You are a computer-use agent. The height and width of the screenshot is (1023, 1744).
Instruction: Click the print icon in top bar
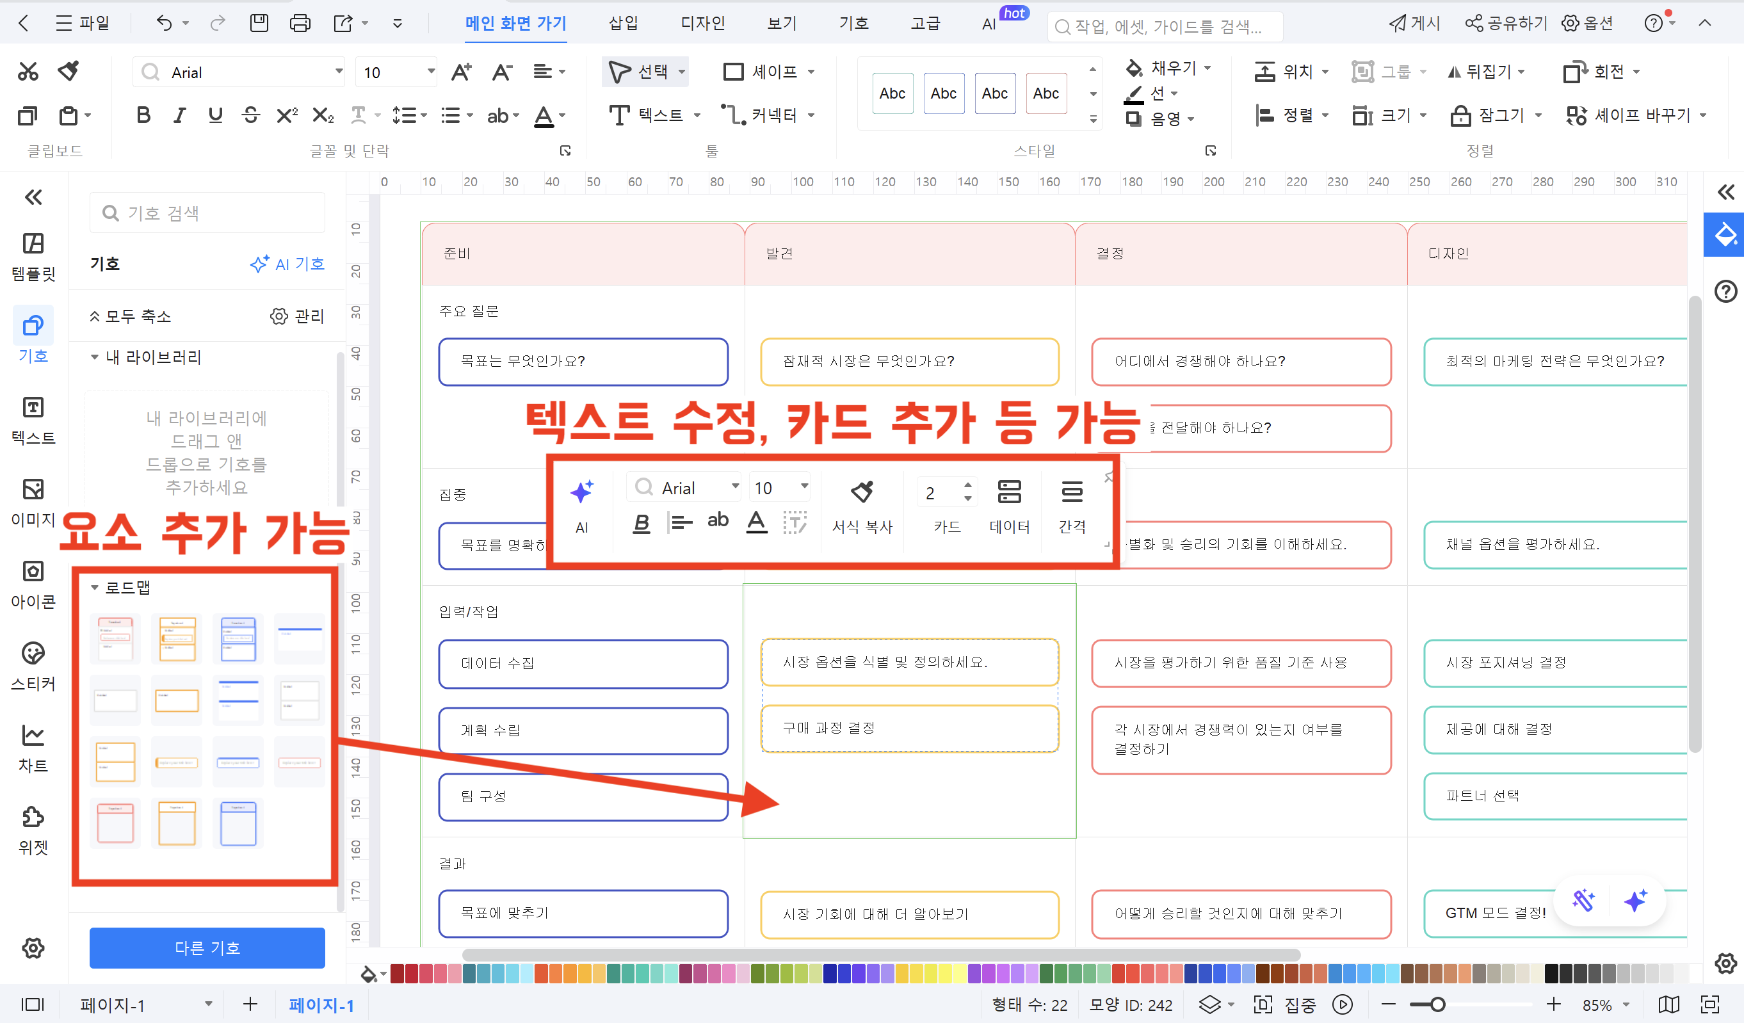300,24
